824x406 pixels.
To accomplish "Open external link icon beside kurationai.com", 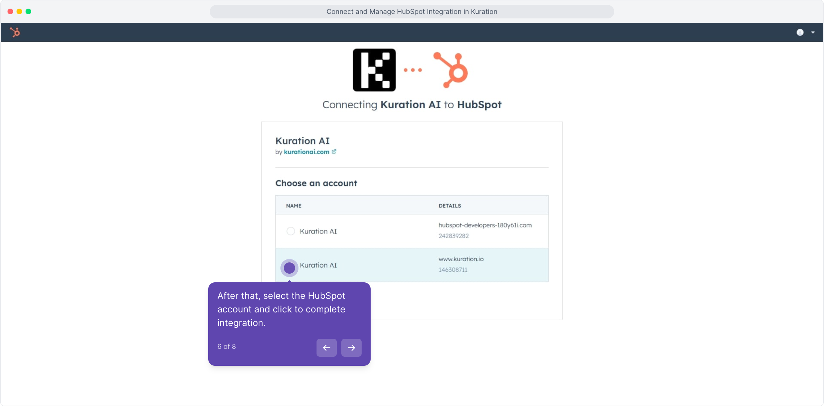I will coord(334,151).
